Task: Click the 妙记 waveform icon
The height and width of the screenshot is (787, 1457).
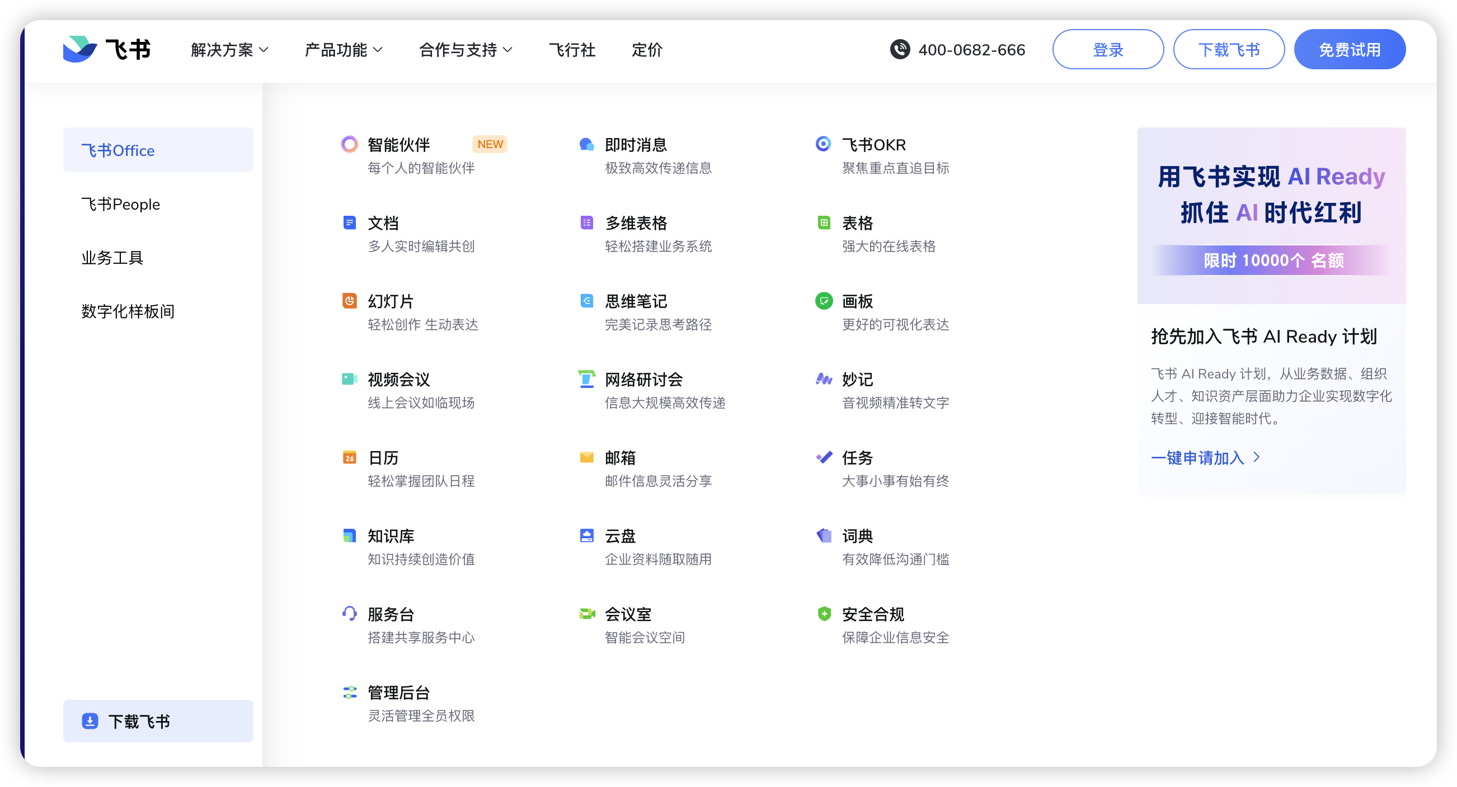Action: [x=824, y=378]
